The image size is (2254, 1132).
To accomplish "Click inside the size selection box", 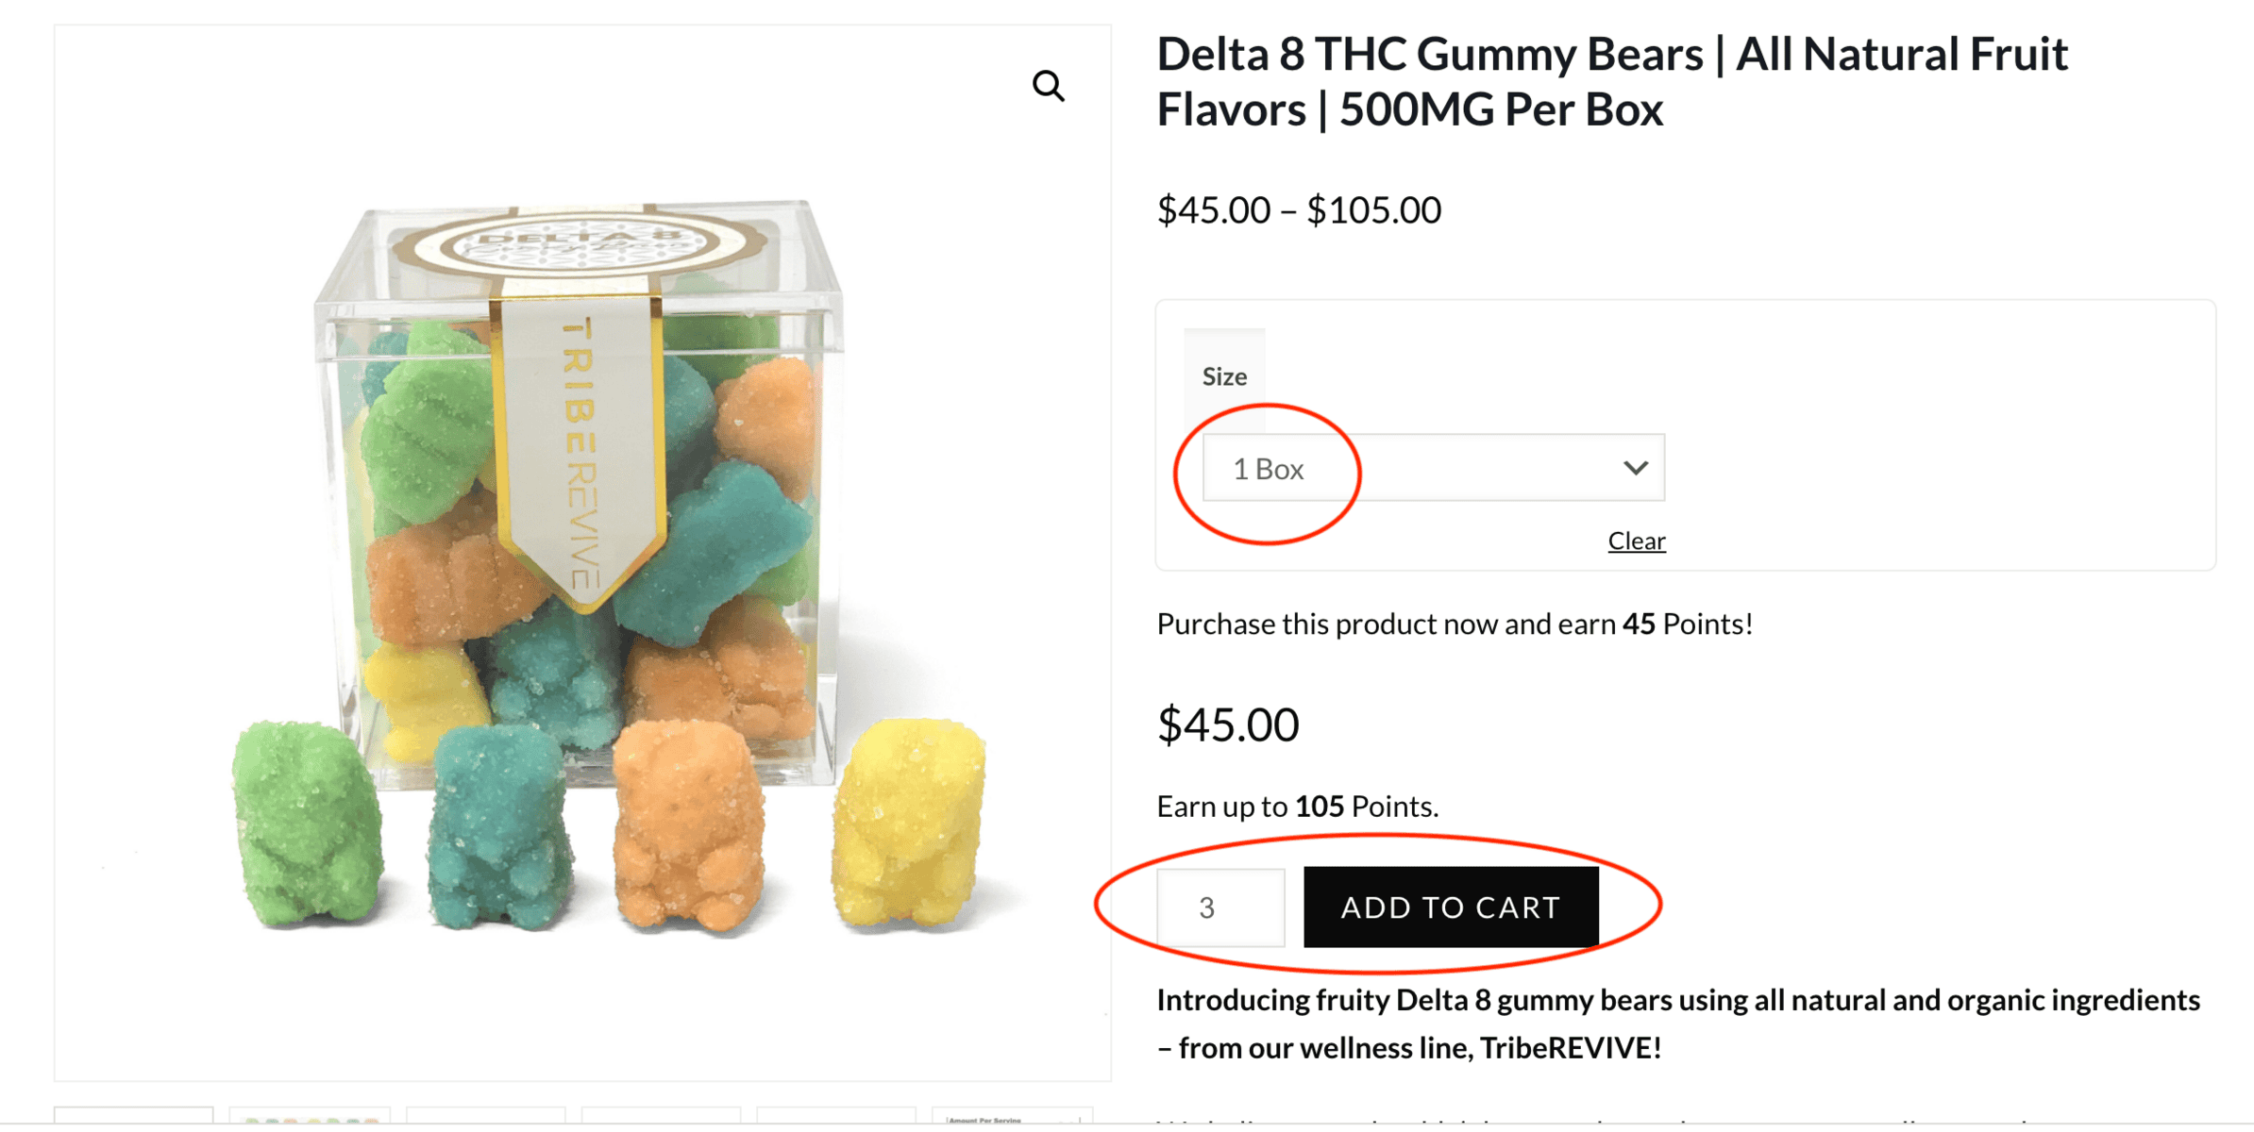I will 1431,468.
